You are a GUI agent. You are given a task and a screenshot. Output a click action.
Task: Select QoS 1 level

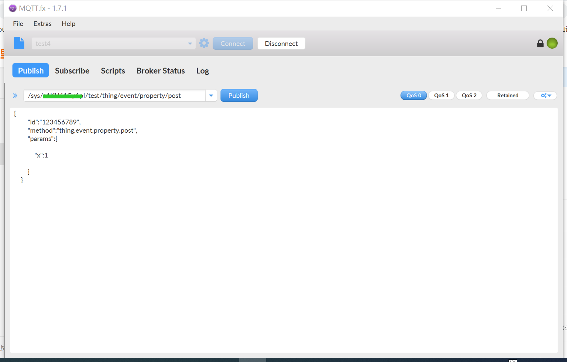441,95
